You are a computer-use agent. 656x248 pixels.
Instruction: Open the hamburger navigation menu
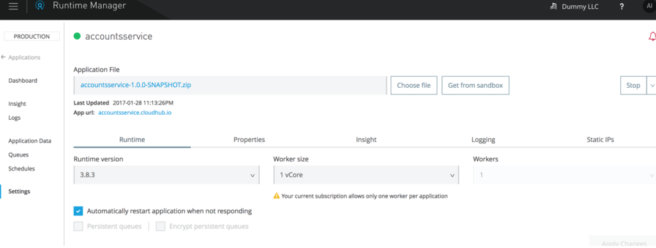13,6
